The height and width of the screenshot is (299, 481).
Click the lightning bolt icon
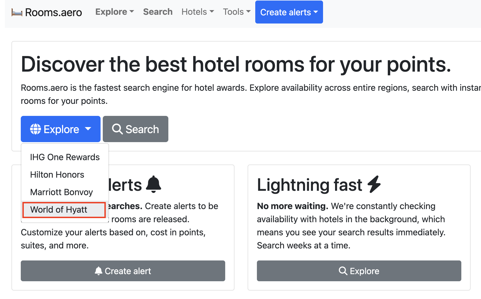(374, 184)
